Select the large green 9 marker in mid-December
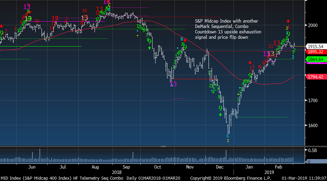 [220, 108]
